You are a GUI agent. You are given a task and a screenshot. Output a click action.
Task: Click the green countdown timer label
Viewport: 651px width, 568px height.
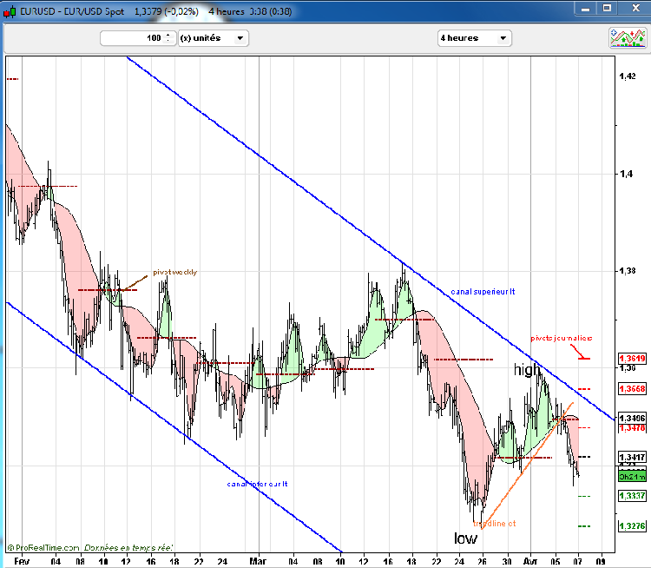pos(632,477)
